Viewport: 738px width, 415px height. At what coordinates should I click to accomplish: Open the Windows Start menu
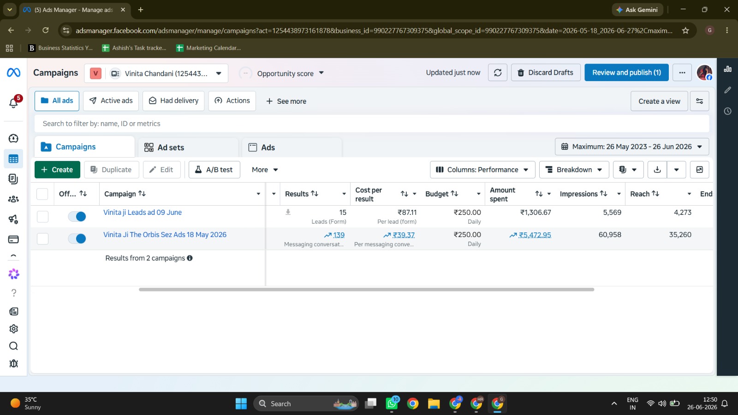tap(241, 403)
